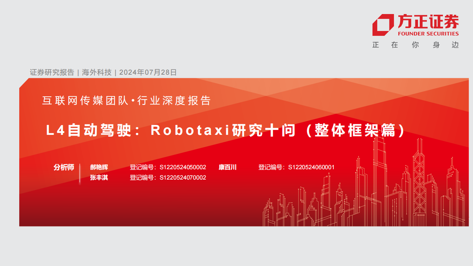This screenshot has height=266, width=473.
Task: Click the 分析师 label
Action: [64, 167]
